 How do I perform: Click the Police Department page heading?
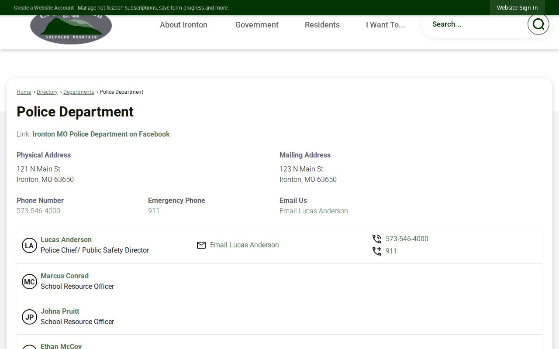click(75, 112)
